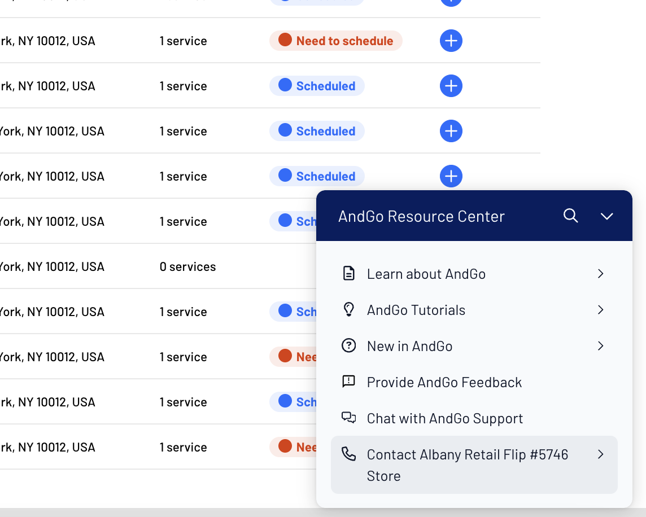Click the document icon beside Learn about AndGo
This screenshot has width=646, height=517.
[x=348, y=274]
